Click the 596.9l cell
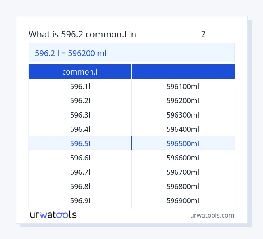 (80, 200)
